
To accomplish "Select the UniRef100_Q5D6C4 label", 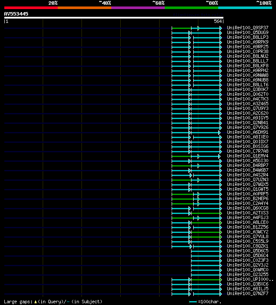I will (248, 255).
